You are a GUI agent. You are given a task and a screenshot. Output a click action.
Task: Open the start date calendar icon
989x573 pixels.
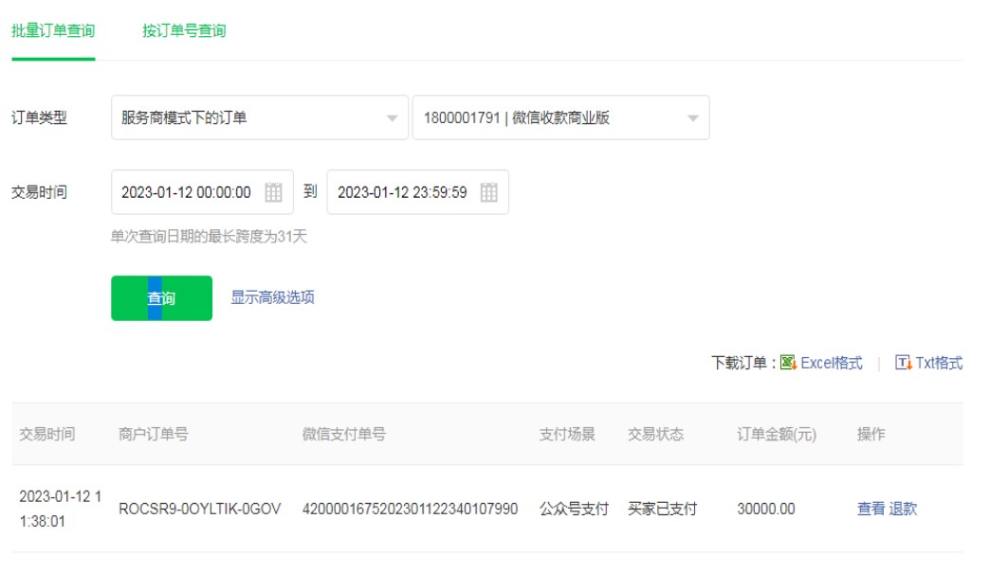click(273, 192)
